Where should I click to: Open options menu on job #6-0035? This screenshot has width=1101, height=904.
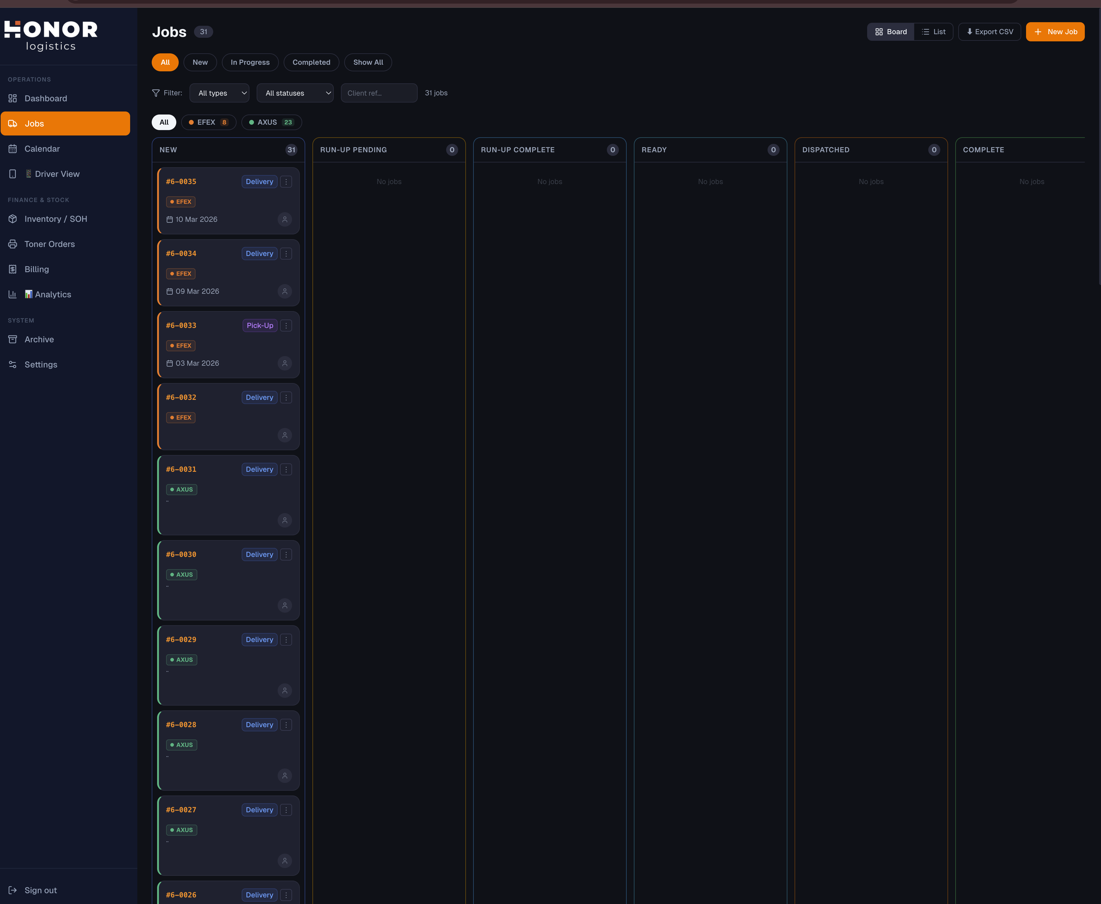click(286, 182)
